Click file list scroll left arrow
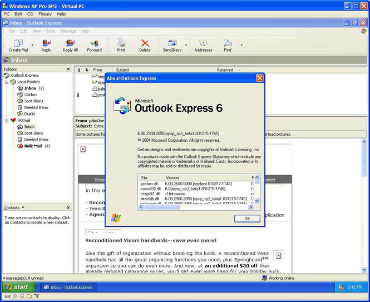Image resolution: width=370 pixels, height=302 pixels. 141,207
